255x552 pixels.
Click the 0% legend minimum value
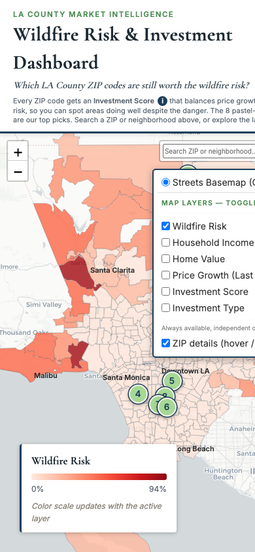tap(37, 489)
